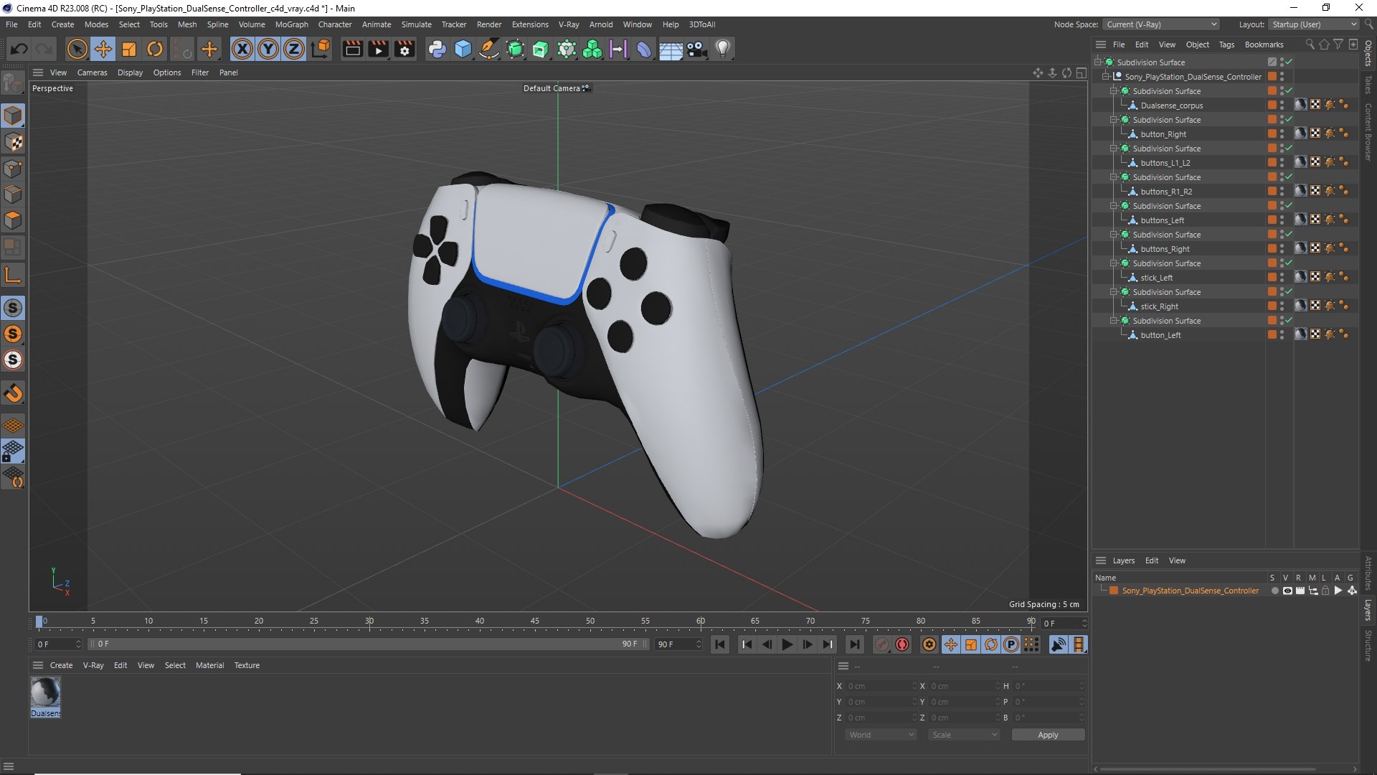This screenshot has width=1377, height=775.
Task: Toggle visibility eye for Sony controller layer
Action: (1287, 591)
